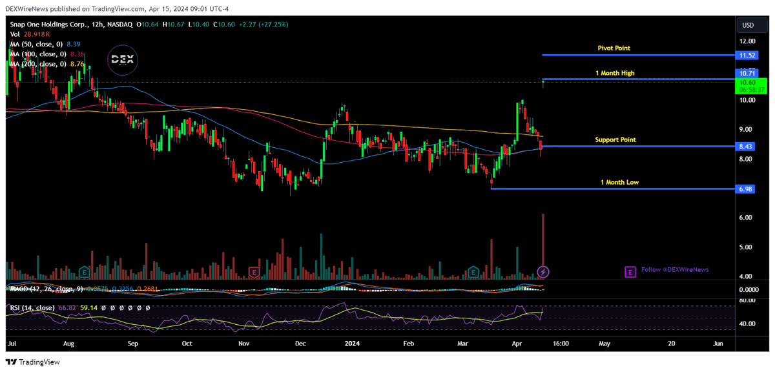Click the 4.00 price axis label
775x372 pixels.
[747, 276]
